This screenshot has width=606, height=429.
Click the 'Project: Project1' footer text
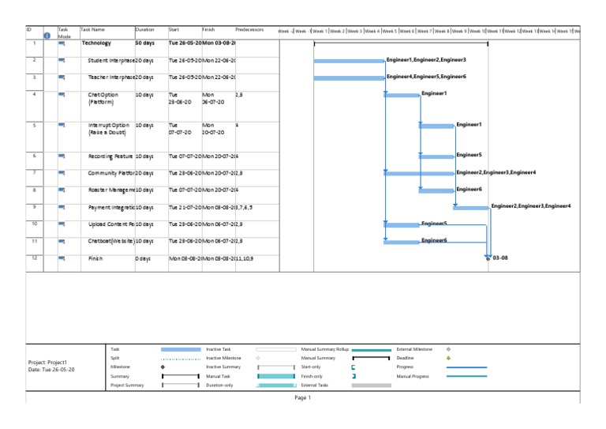(47, 363)
